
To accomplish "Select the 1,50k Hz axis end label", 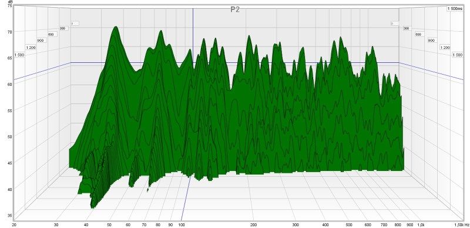I will click(462, 224).
